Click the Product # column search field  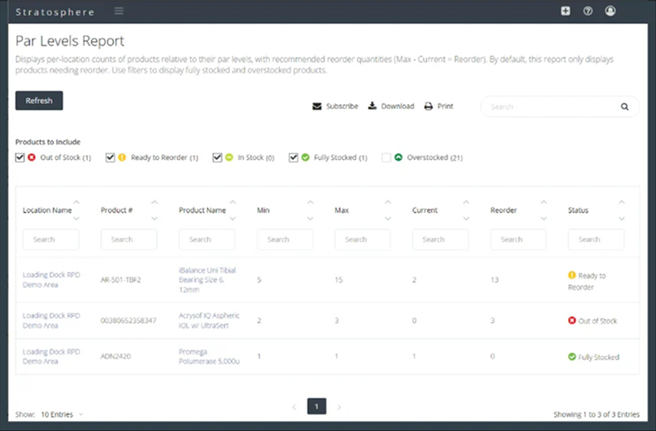[x=129, y=240]
